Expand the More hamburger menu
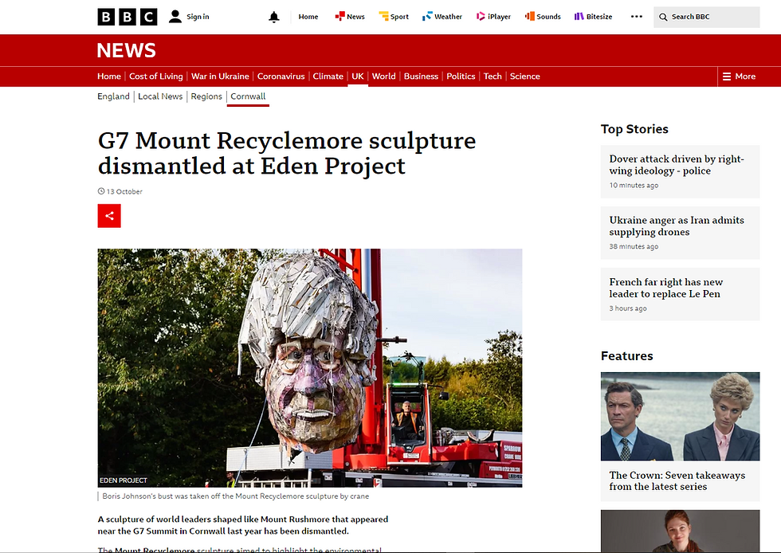This screenshot has height=553, width=781. (740, 76)
